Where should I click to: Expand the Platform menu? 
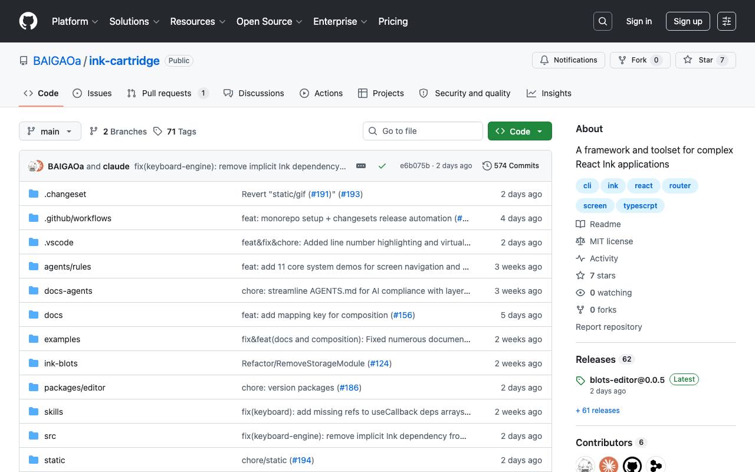point(75,21)
